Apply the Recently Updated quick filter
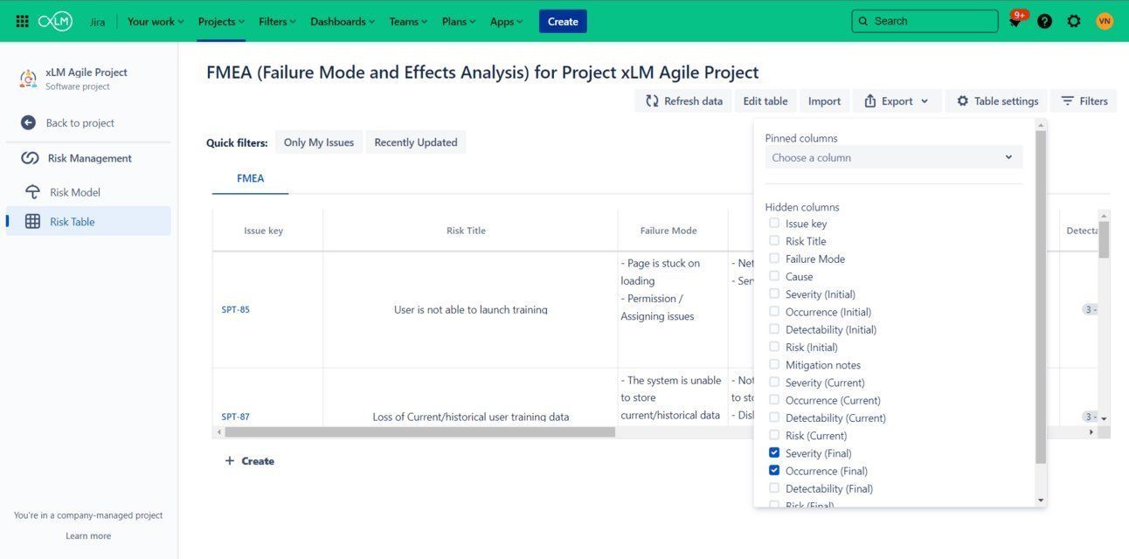The height and width of the screenshot is (559, 1129). point(416,142)
